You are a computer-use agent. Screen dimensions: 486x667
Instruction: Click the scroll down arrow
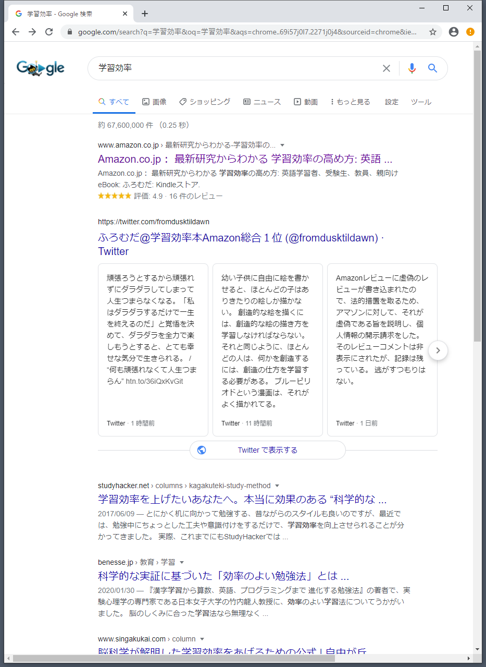[x=478, y=649]
